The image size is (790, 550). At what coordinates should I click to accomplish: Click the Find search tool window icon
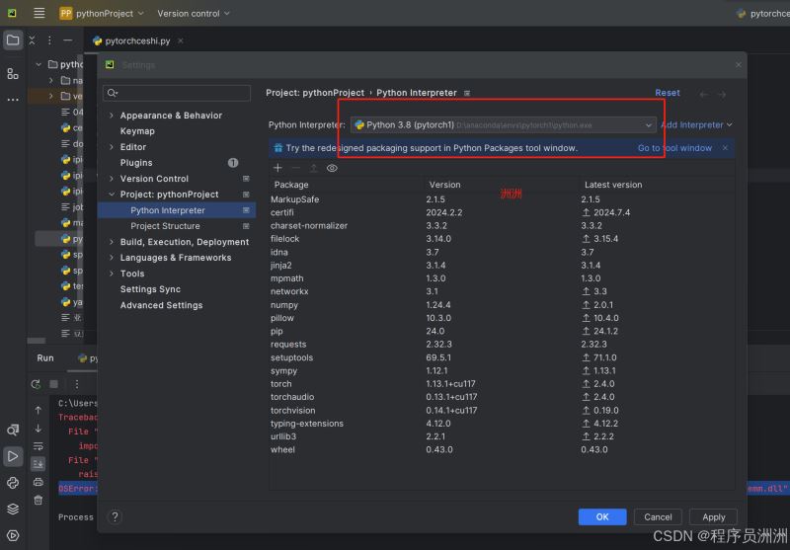pos(13,430)
